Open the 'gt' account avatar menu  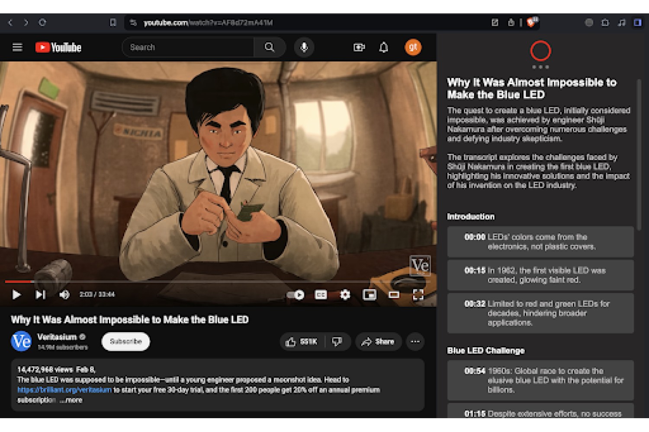[413, 47]
